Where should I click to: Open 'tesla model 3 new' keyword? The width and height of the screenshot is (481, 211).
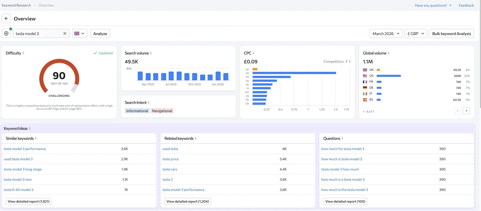(x=18, y=179)
